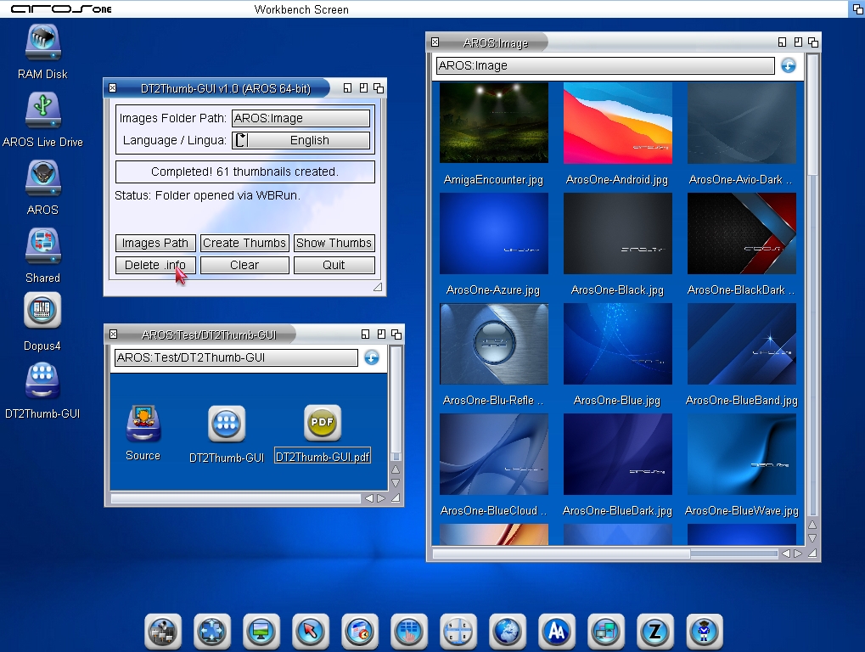Open the RAM Disk desktop icon
Viewport: 865px width, 652px height.
pos(43,42)
